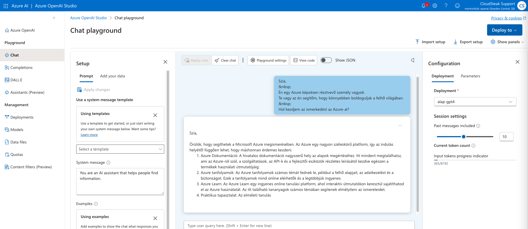
Task: Expand the Select a template dropdown
Action: point(120,149)
